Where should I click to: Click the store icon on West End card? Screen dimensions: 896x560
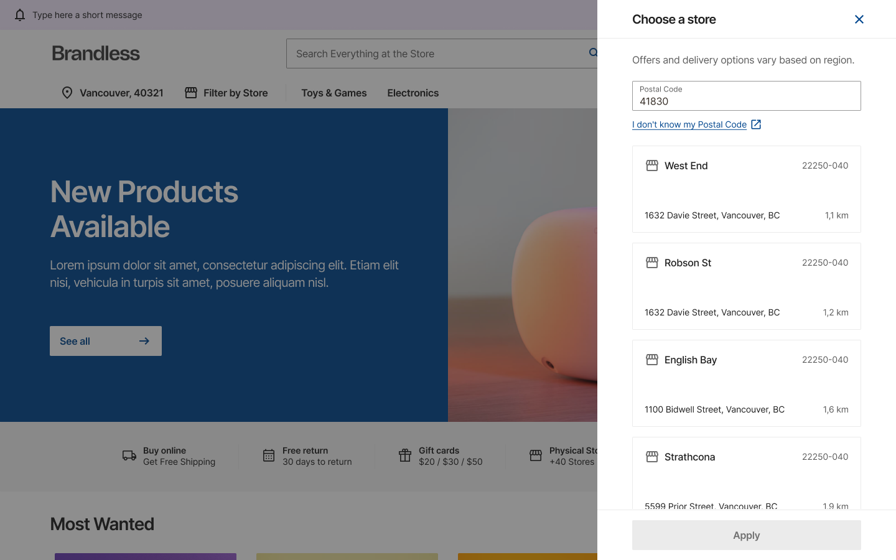coord(652,166)
